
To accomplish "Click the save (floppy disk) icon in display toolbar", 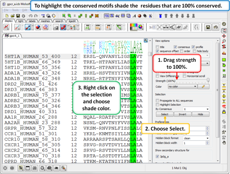I will tap(208, 27).
